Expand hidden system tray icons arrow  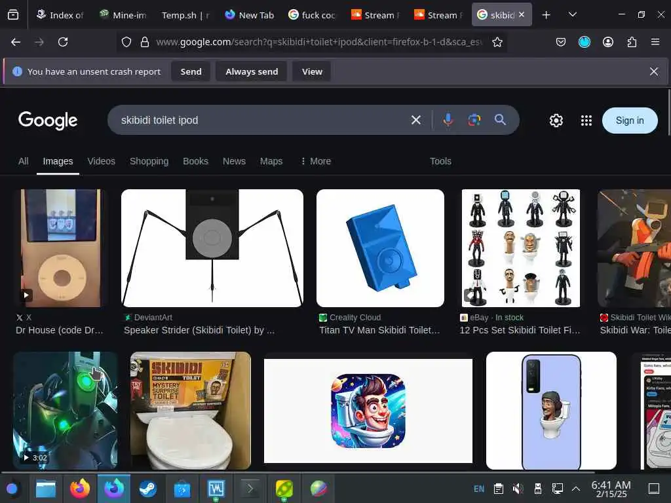(x=576, y=489)
